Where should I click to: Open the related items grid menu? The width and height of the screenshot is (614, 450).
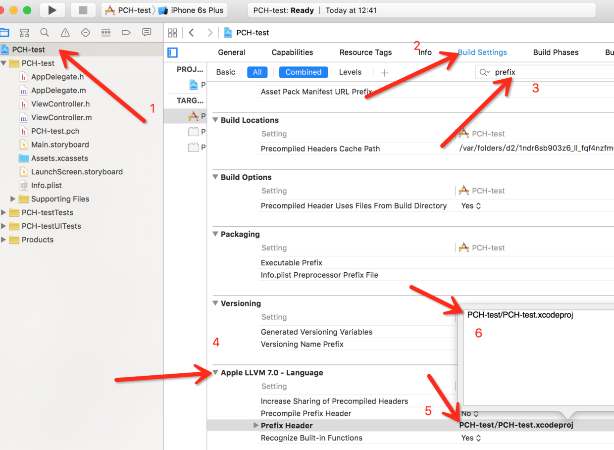(172, 33)
